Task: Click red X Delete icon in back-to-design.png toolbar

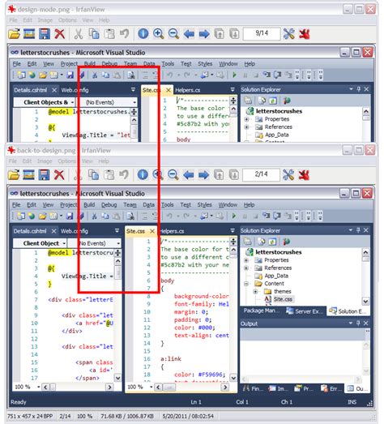Action: click(59, 175)
